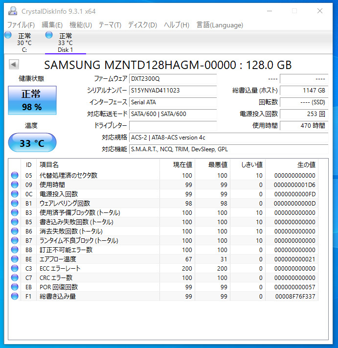Click status orb for attribute B3
The height and width of the screenshot is (348, 338).
coord(15,212)
